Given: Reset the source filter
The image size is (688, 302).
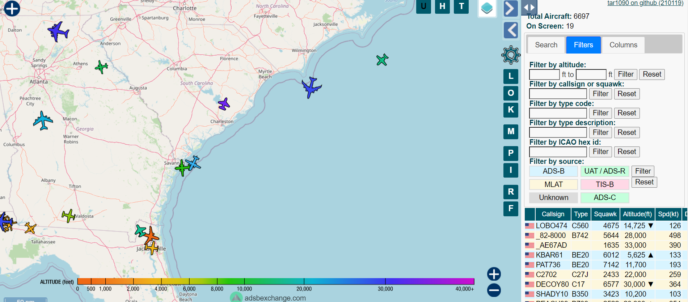Looking at the screenshot, I should coord(644,182).
